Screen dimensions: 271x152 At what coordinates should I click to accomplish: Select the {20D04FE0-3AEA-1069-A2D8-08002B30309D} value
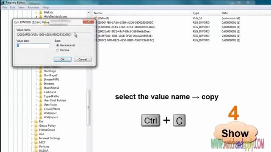coord(126,22)
